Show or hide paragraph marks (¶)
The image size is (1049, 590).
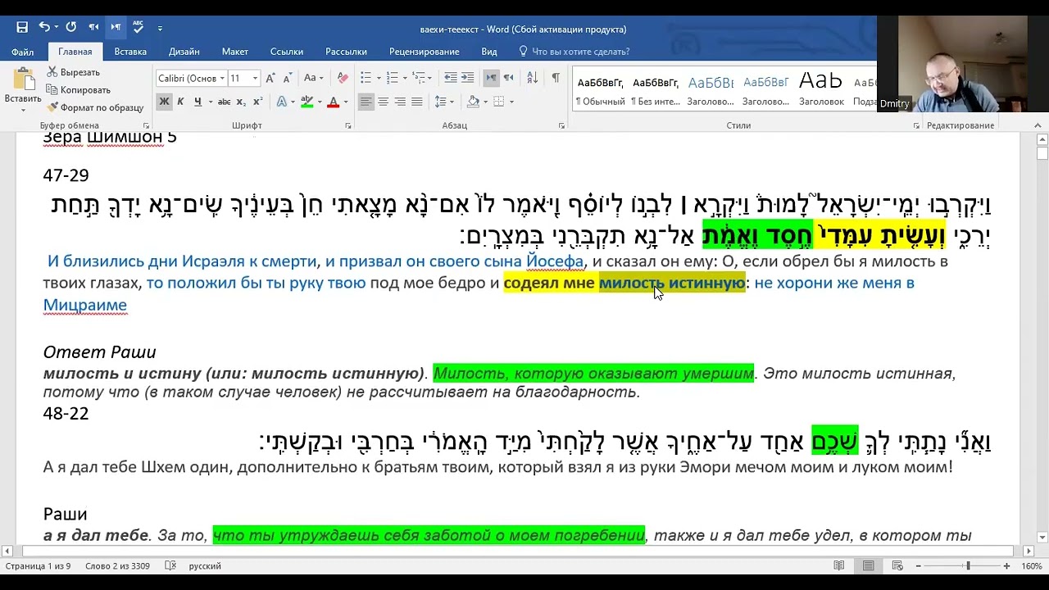[556, 78]
